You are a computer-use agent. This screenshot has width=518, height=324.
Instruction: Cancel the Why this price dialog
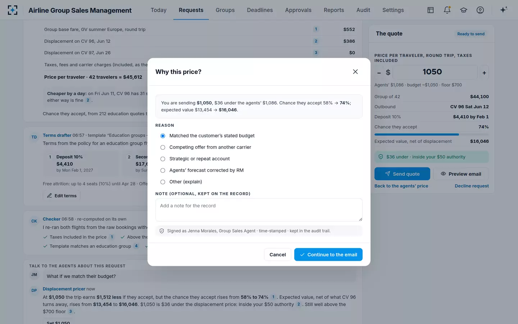point(278,255)
